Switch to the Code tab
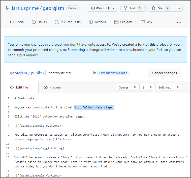This screenshot has height=178, width=191. pos(17,22)
